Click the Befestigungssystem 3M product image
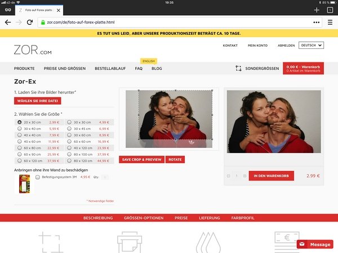 25,184
